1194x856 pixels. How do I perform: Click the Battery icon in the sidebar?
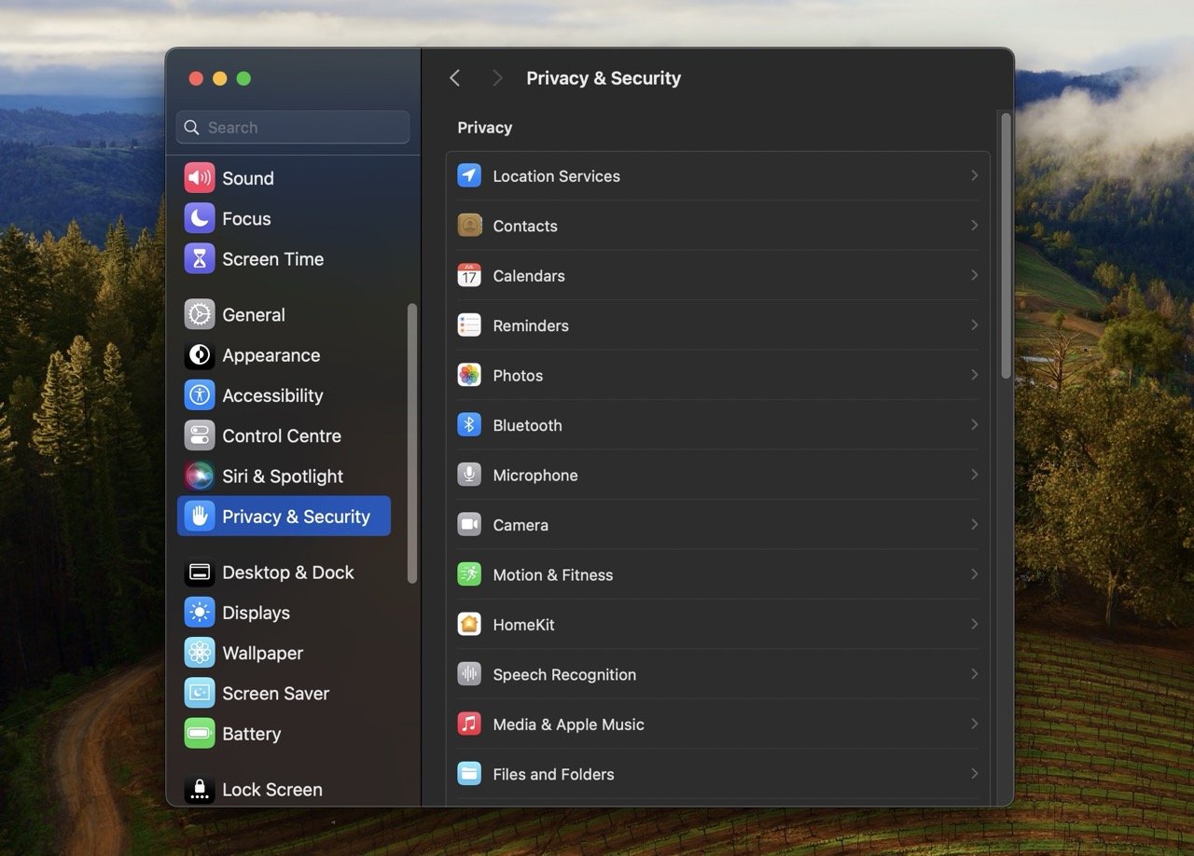click(199, 734)
